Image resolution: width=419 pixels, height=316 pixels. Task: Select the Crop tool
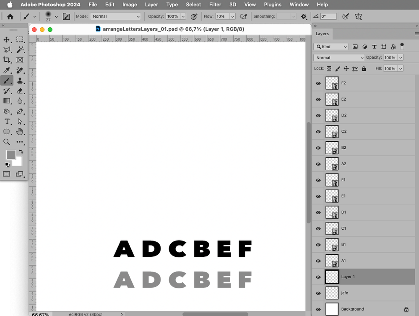(x=6, y=60)
